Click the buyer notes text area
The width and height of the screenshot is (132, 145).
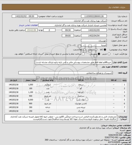(x=61, y=118)
